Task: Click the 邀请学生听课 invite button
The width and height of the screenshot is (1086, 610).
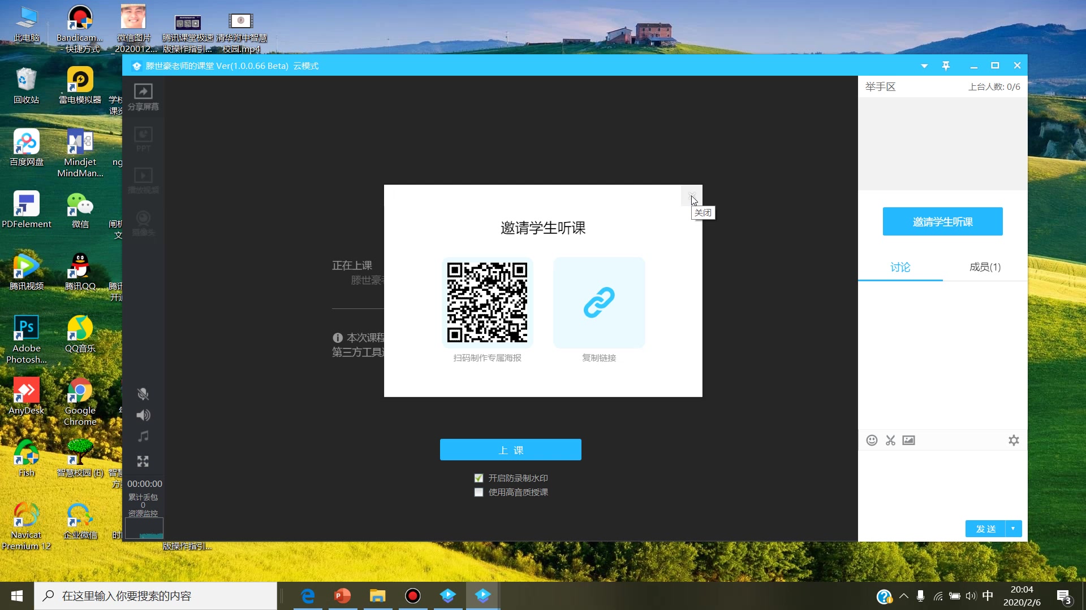Action: point(942,222)
